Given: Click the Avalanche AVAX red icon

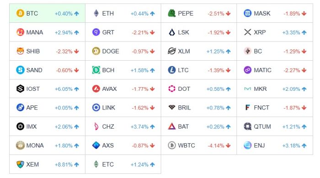Looking at the screenshot, I should pos(96,89).
